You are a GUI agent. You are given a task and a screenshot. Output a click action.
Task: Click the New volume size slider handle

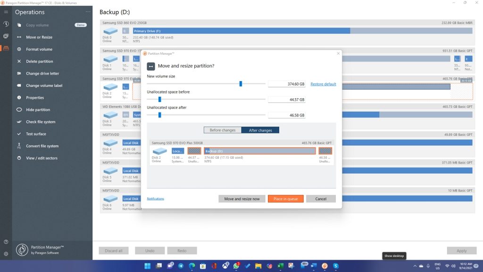click(x=241, y=84)
